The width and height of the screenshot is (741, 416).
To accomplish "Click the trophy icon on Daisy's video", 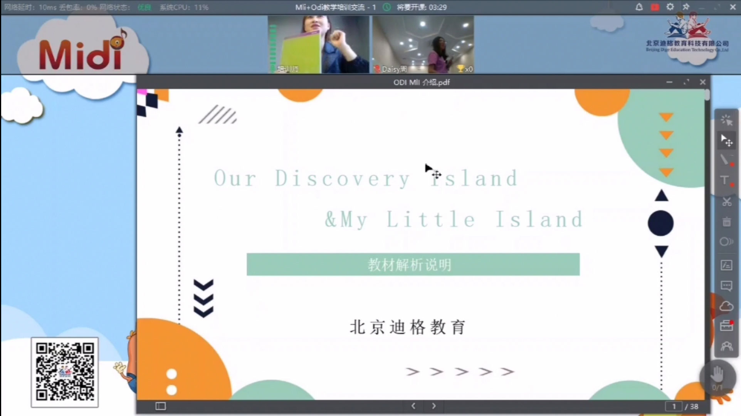I will point(460,69).
